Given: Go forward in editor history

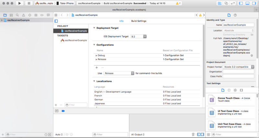Looking at the screenshot, I should point(67,15).
